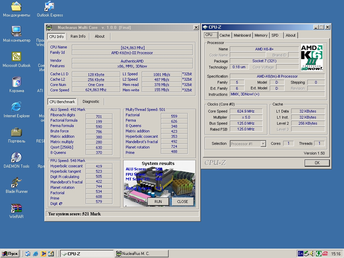Select the CPU Benchmark tab
Image resolution: width=344 pixels, height=258 pixels.
click(62, 102)
